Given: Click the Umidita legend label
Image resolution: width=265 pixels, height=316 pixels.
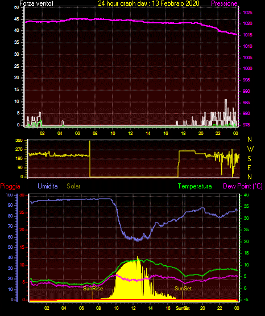Looking at the screenshot, I should click(48, 186).
